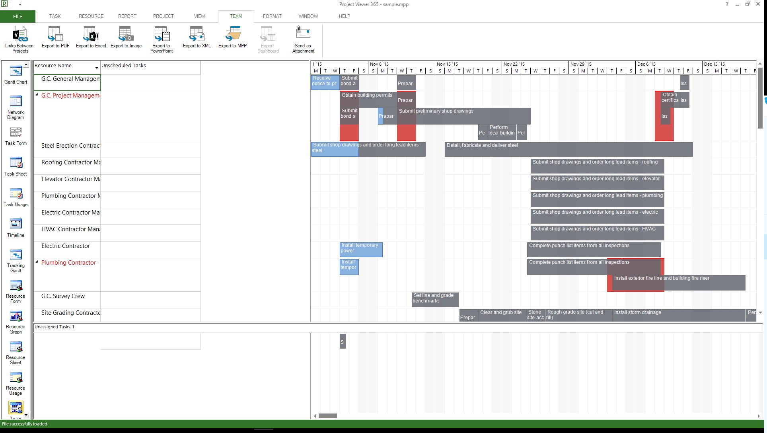Collapse the Plumbing Contractor resource row
The height and width of the screenshot is (433, 767).
pyautogui.click(x=37, y=262)
